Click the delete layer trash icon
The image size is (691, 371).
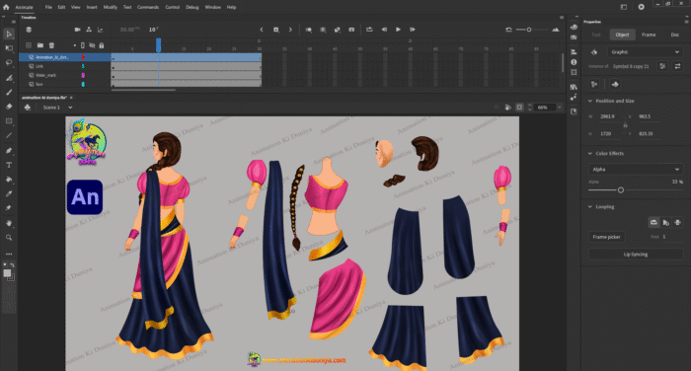[51, 45]
